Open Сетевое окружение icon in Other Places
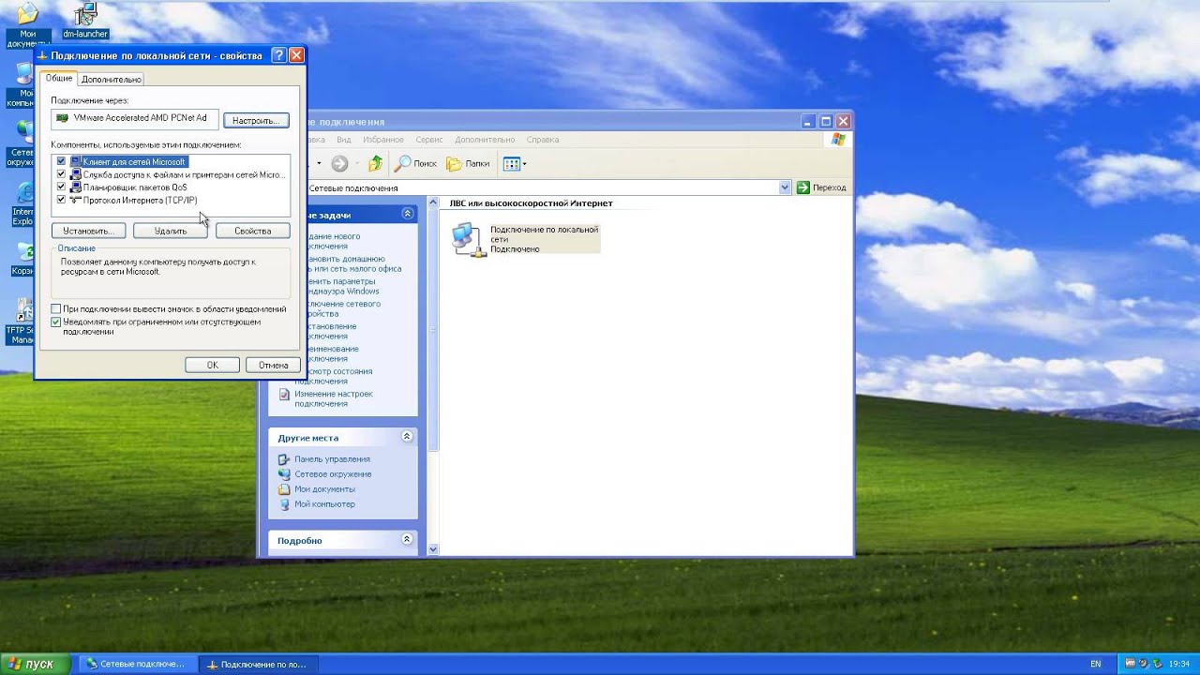This screenshot has height=675, width=1200. [x=284, y=474]
